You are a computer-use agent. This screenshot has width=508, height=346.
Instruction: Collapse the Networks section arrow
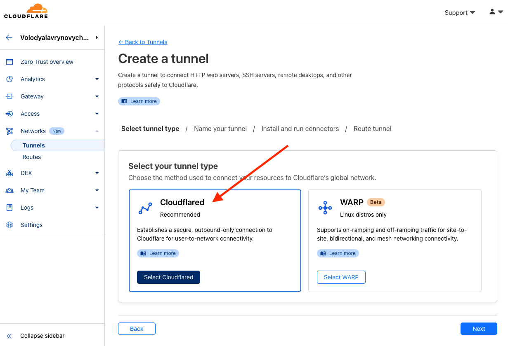pyautogui.click(x=97, y=131)
